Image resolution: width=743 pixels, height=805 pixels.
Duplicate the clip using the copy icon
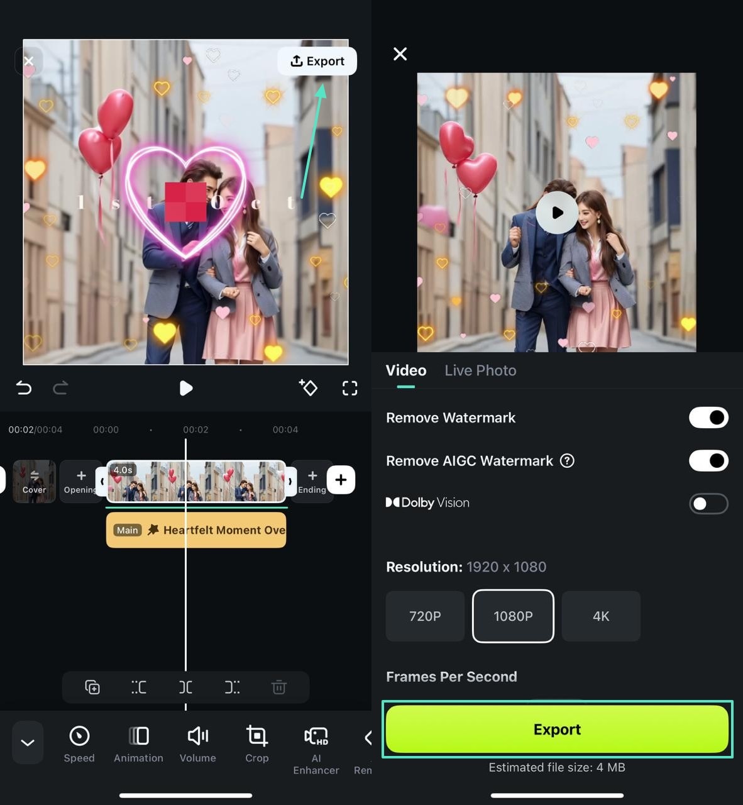(x=92, y=687)
